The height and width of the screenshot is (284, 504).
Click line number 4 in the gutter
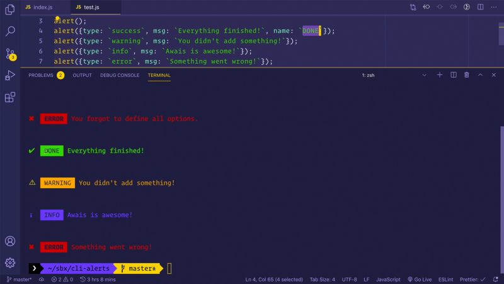pyautogui.click(x=40, y=31)
